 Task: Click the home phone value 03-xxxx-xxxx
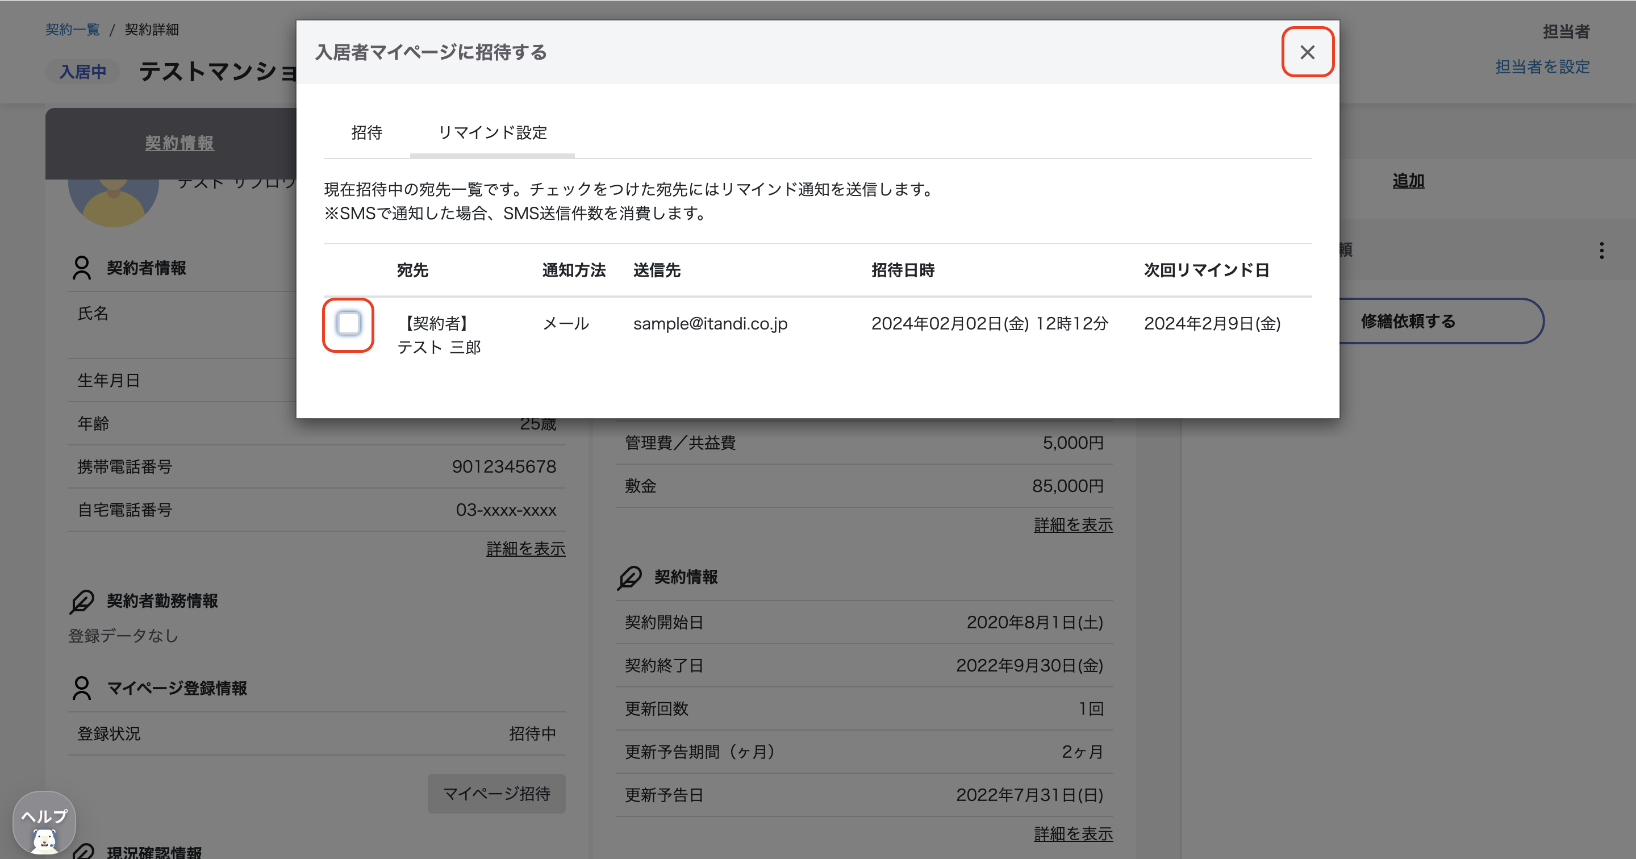point(506,510)
